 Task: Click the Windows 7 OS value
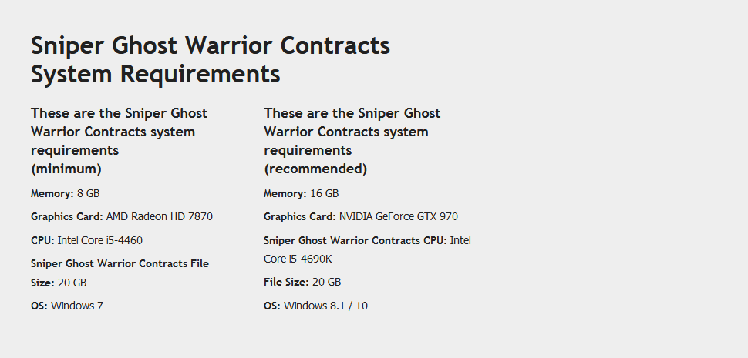tap(77, 306)
